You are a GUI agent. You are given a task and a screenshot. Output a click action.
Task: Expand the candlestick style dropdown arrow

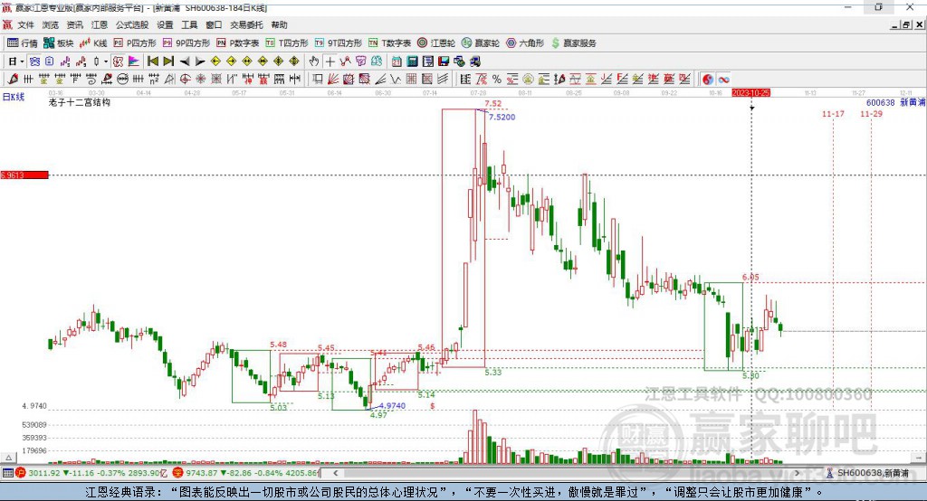point(106,61)
